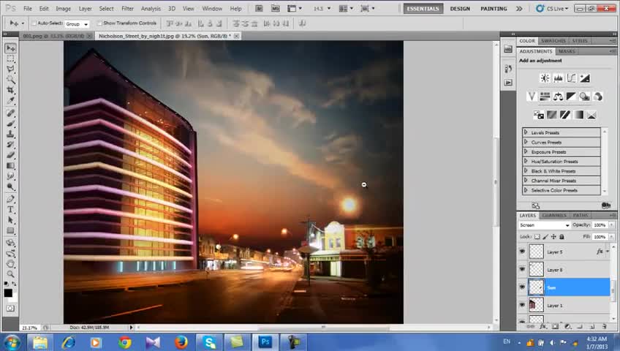Enable the Auto-Select checkbox

point(34,23)
